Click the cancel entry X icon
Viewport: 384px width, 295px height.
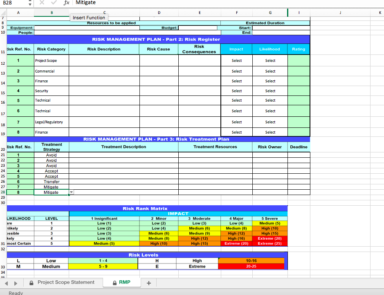coord(42,2)
